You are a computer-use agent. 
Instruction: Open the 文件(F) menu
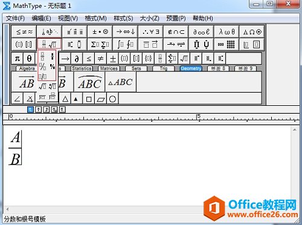point(15,18)
